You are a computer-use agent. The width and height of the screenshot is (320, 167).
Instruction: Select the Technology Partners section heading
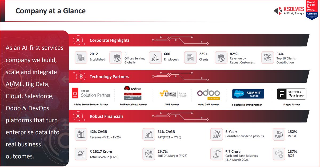(x=109, y=77)
